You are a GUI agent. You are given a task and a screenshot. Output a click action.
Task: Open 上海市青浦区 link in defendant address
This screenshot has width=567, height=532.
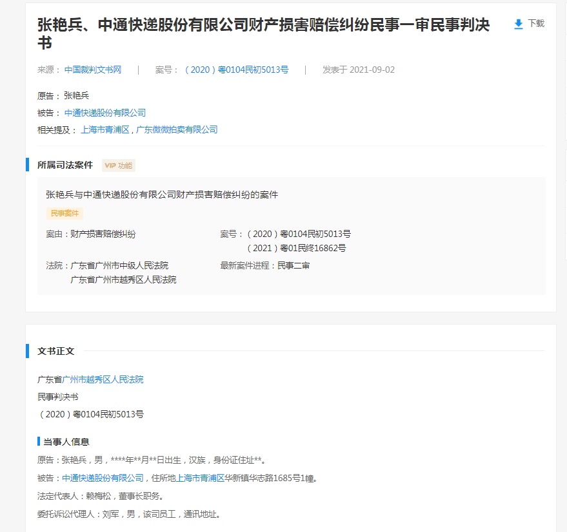200,478
